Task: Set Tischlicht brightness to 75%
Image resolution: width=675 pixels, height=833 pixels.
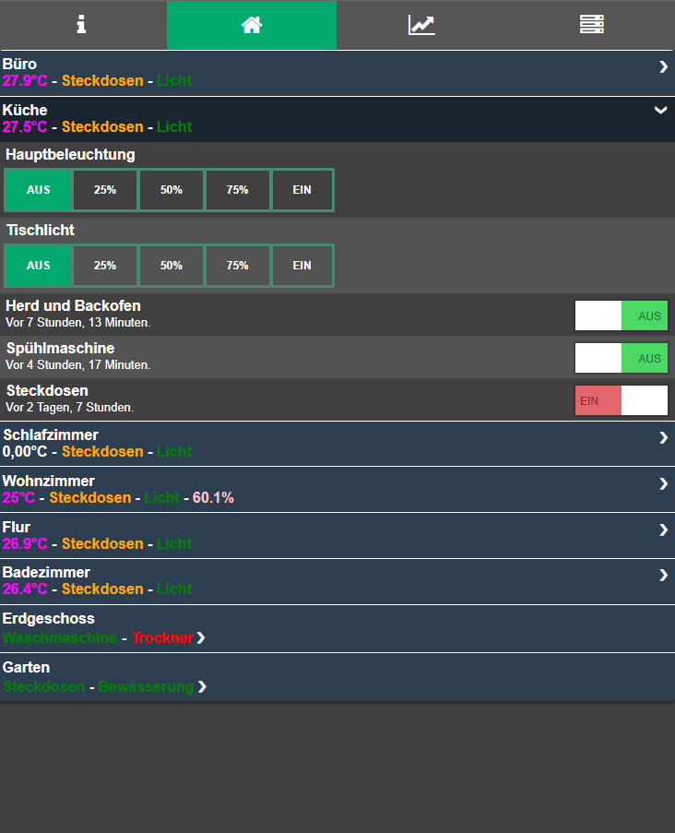Action: pyautogui.click(x=238, y=266)
